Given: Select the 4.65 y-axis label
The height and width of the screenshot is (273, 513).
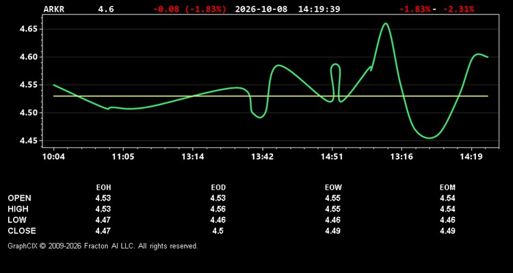Looking at the screenshot, I should pyautogui.click(x=29, y=29).
